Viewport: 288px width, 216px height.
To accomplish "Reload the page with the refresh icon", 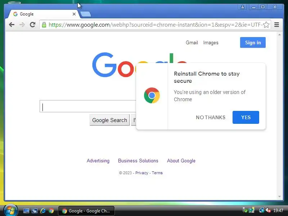I will (32, 24).
